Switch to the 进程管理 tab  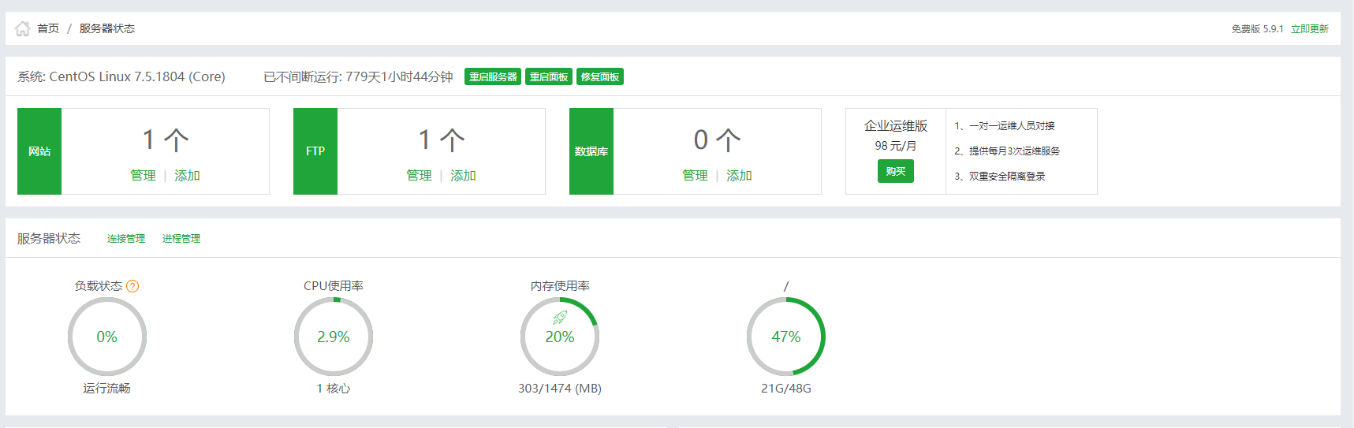tap(181, 239)
